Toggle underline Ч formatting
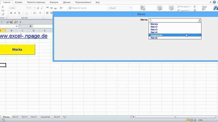 (x=19, y=13)
